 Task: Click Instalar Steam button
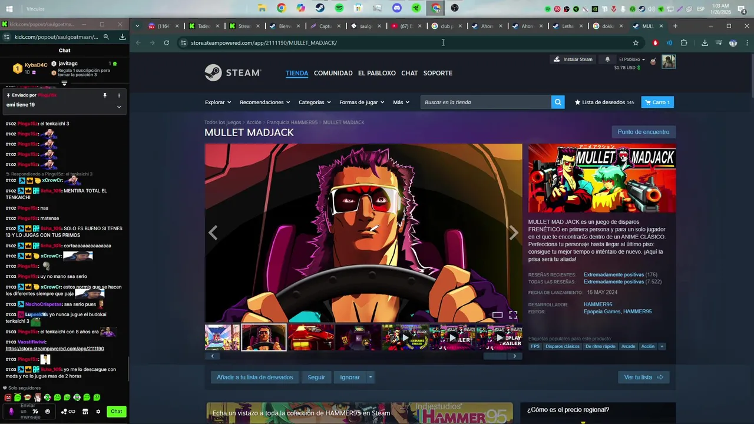click(573, 59)
